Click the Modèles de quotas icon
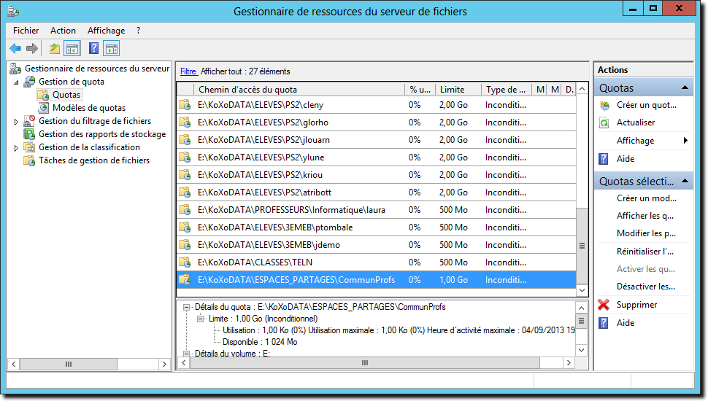 point(43,108)
